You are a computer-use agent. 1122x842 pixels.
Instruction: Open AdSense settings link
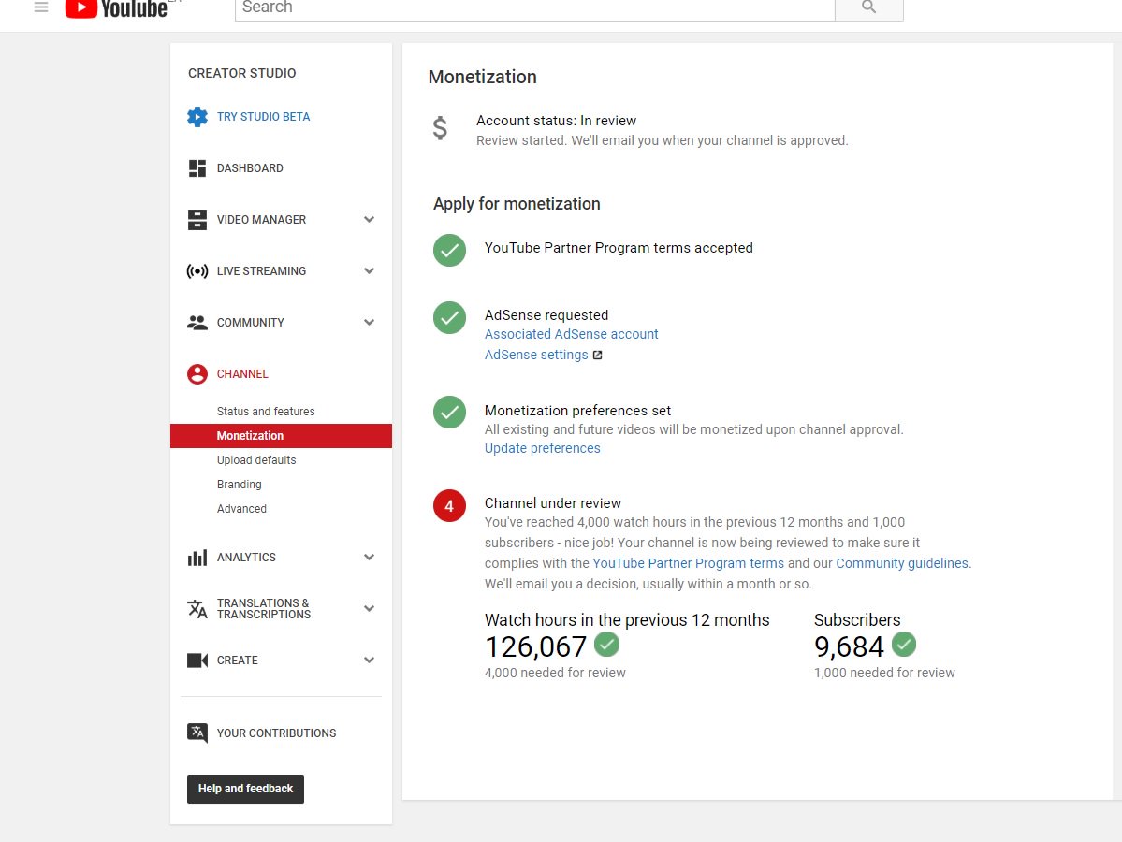point(536,355)
